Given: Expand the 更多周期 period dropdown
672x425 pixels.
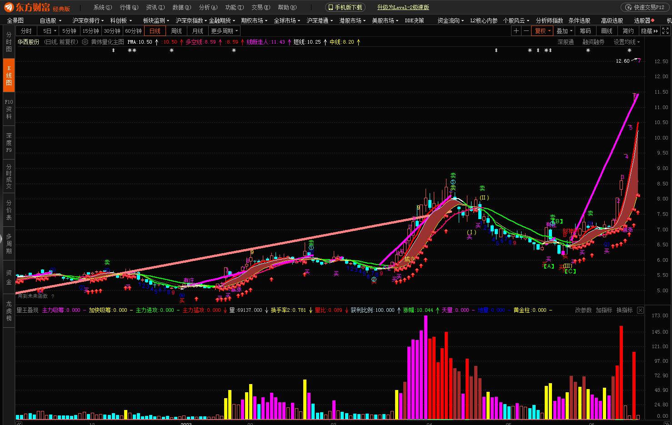Looking at the screenshot, I should click(224, 31).
